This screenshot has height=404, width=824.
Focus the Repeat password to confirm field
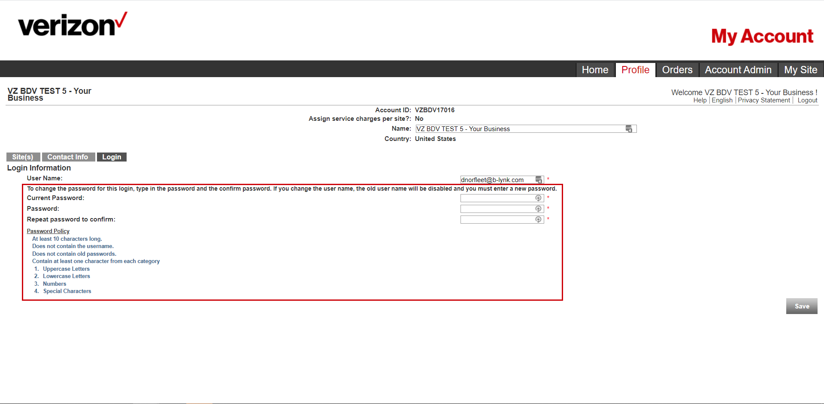502,219
